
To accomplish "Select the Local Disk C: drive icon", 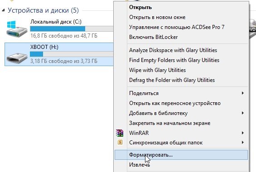I will tap(17, 29).
